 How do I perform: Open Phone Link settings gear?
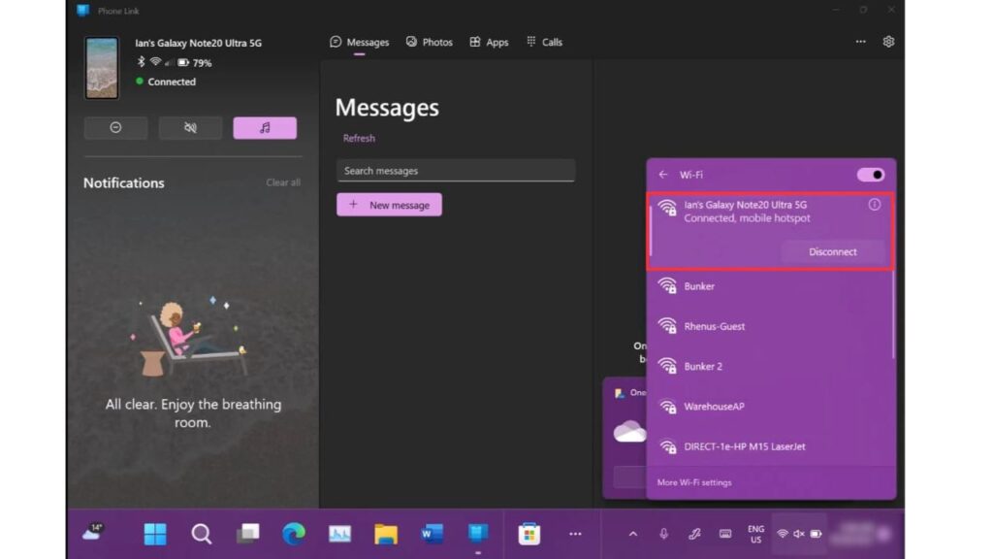[888, 42]
